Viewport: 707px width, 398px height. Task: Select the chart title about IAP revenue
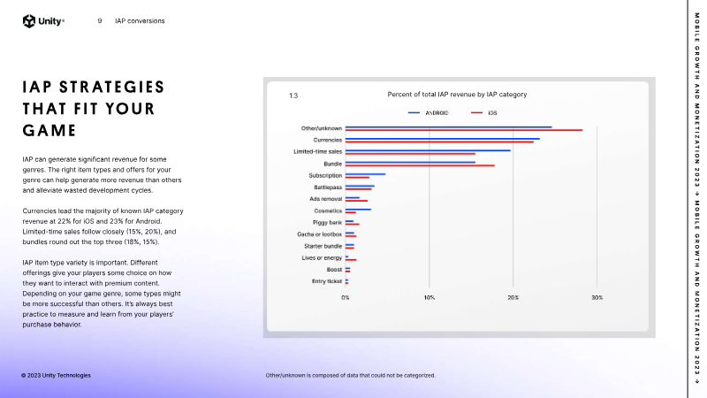click(x=457, y=94)
